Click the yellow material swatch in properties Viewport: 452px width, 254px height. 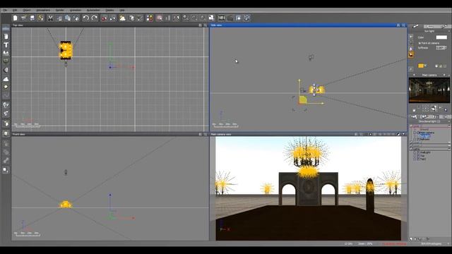421,66
